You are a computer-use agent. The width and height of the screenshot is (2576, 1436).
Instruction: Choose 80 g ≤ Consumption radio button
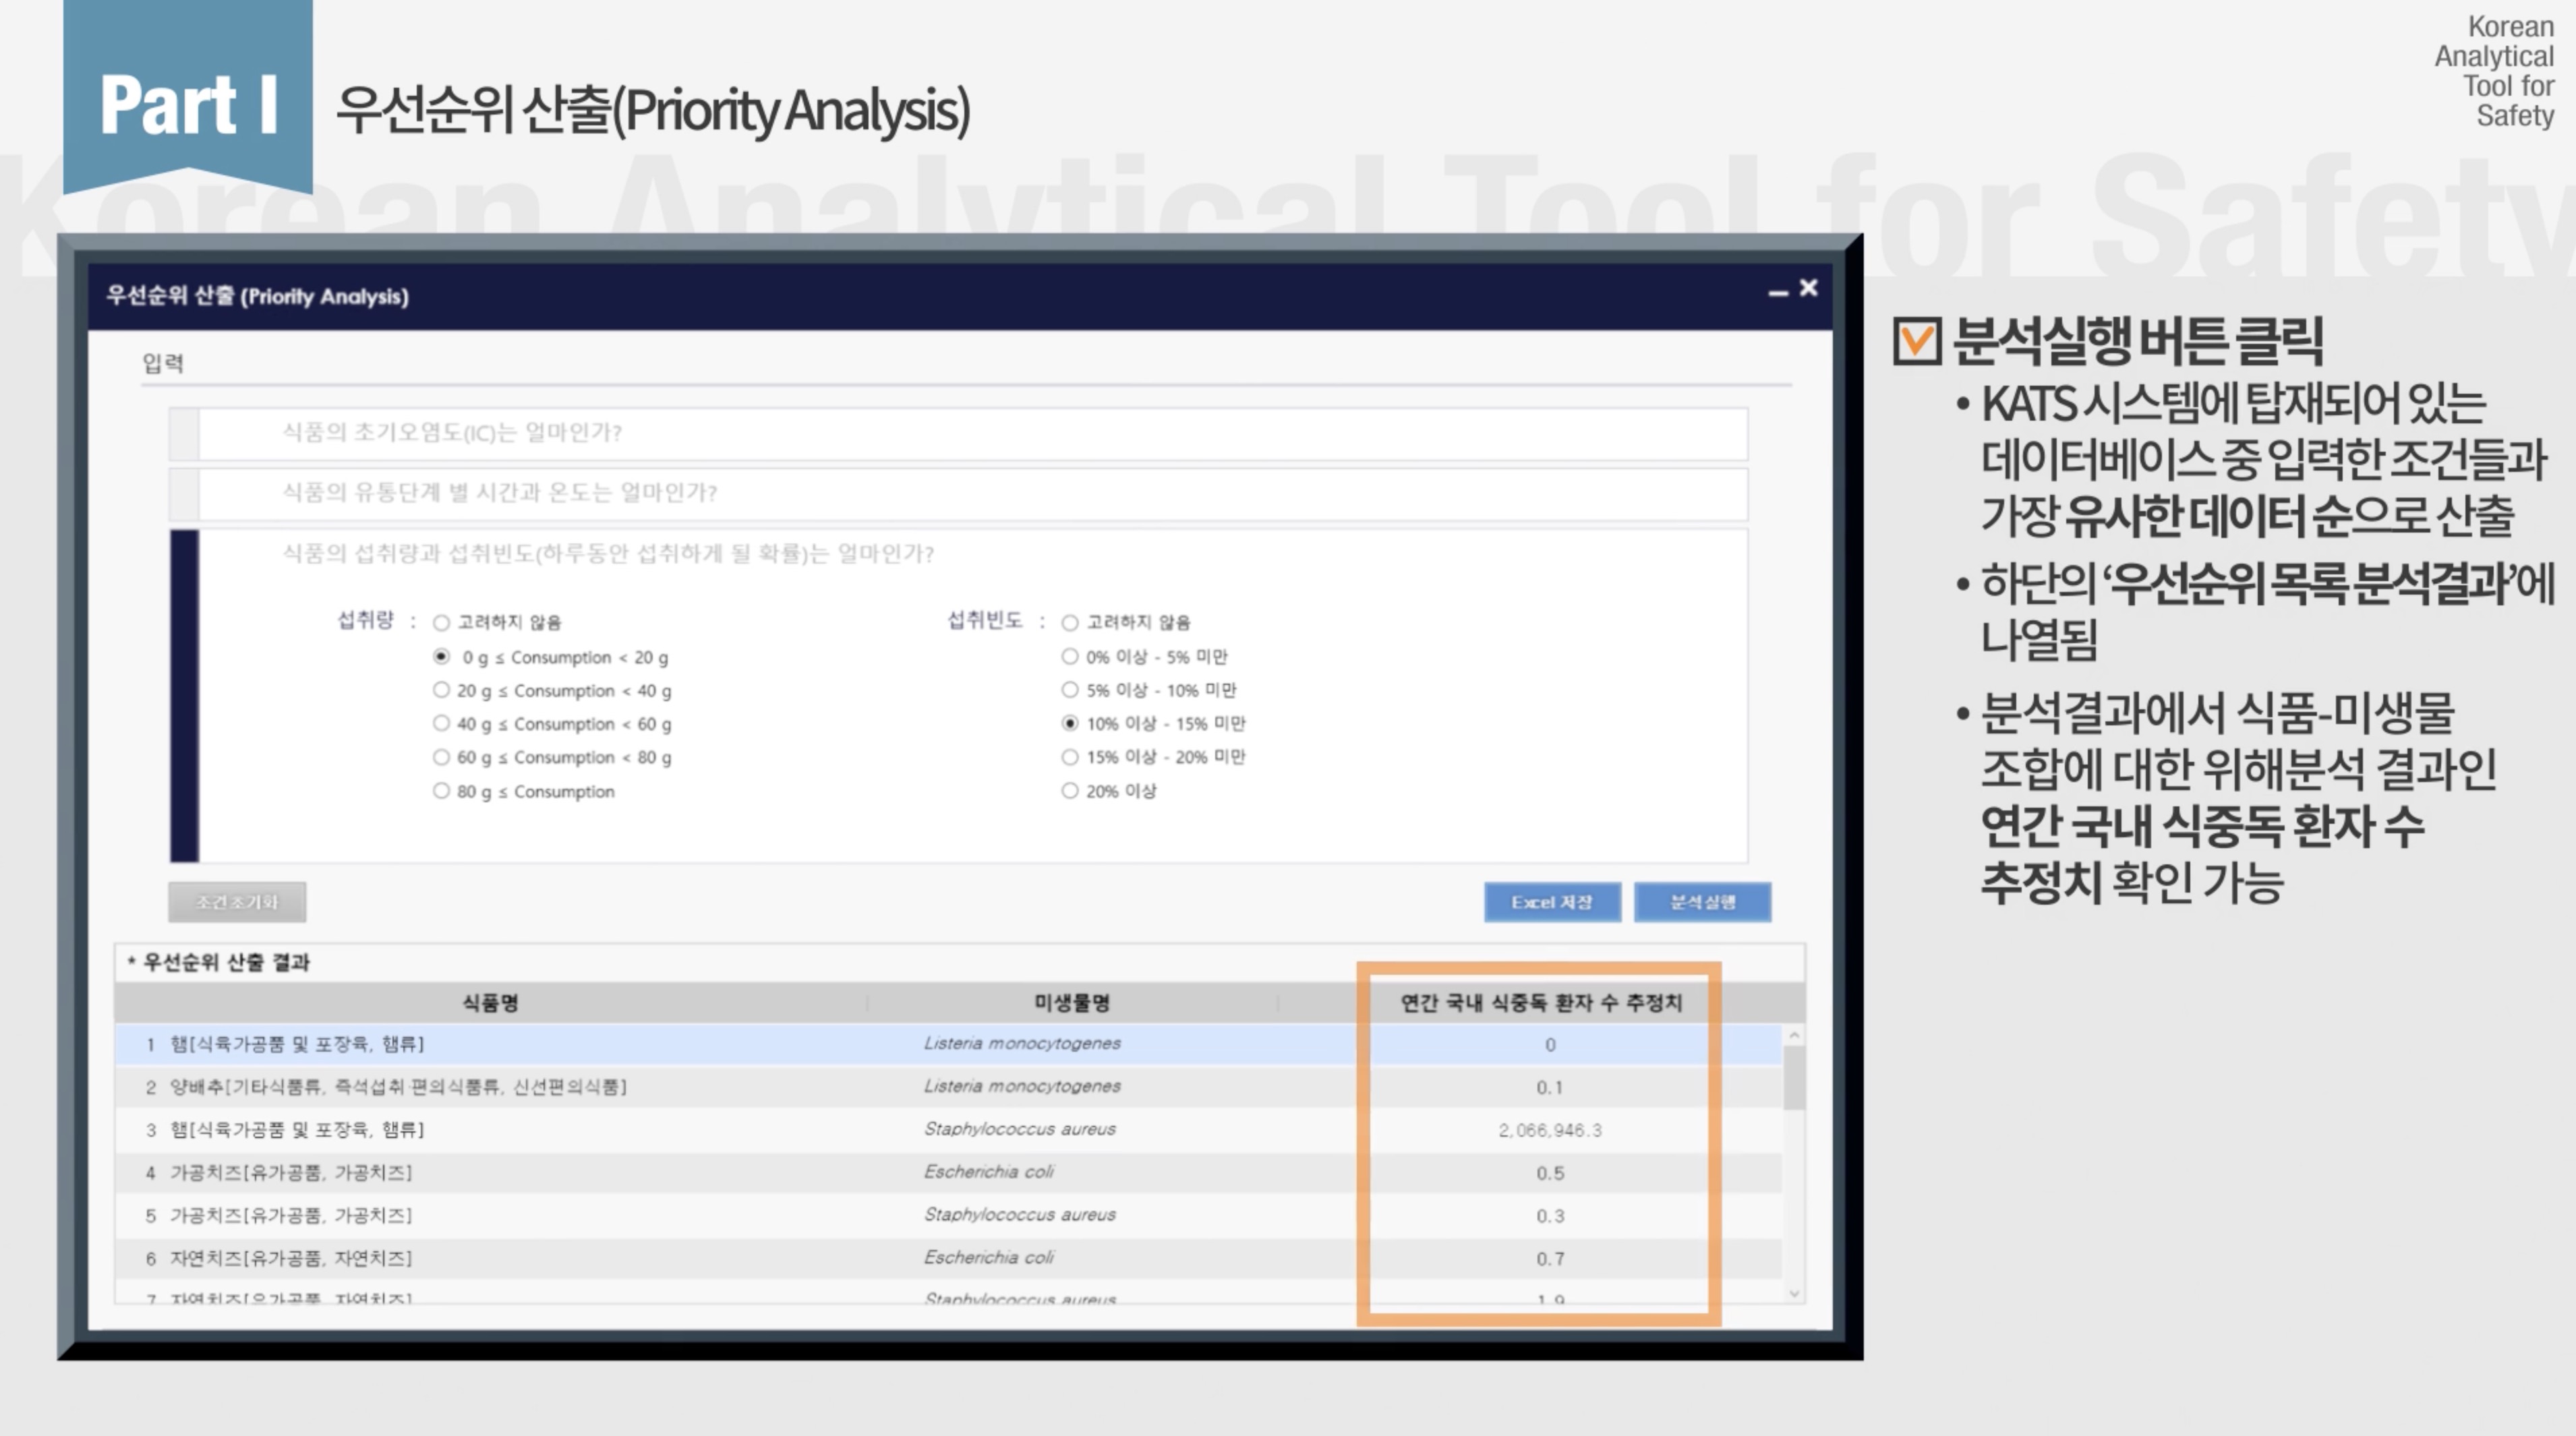[441, 791]
